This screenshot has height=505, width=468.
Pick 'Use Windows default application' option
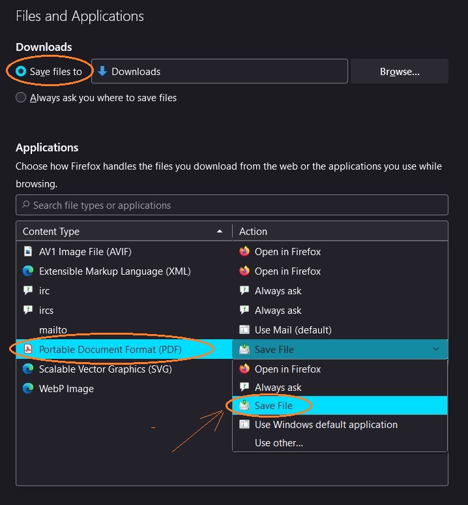point(326,424)
